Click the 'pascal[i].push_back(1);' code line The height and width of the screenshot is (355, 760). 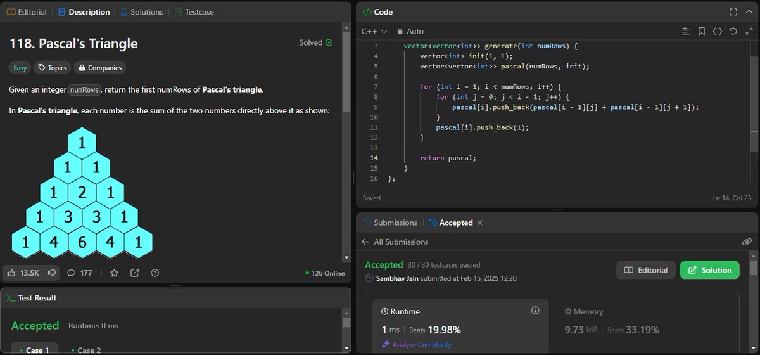(482, 127)
